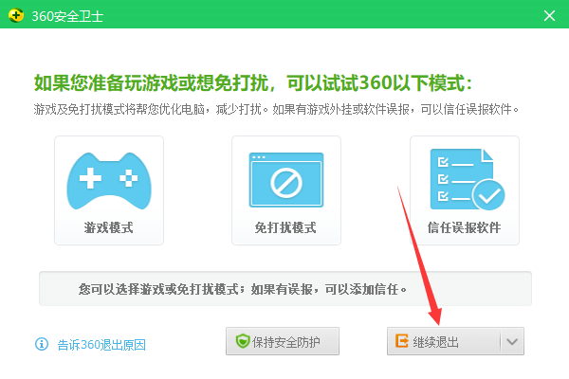Click the description text starting with 游戏及免打扰模式
The width and height of the screenshot is (569, 379).
276,109
